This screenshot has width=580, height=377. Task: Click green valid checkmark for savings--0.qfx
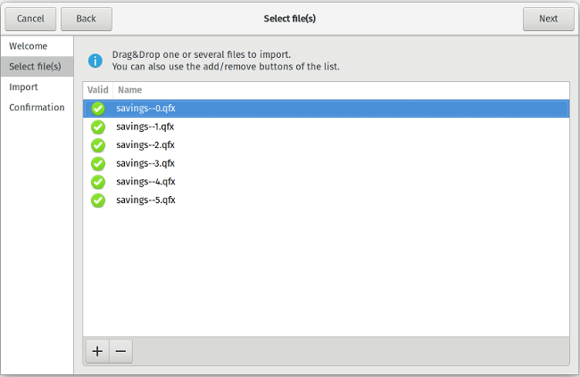(x=98, y=108)
